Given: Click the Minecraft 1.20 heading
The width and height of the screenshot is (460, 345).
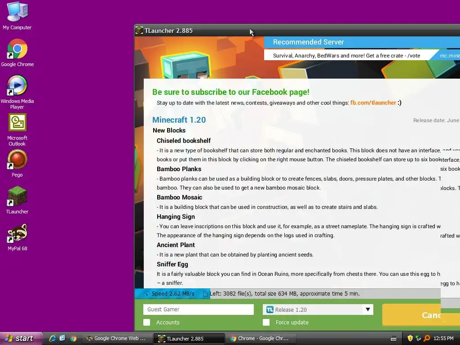Looking at the screenshot, I should coord(179,119).
